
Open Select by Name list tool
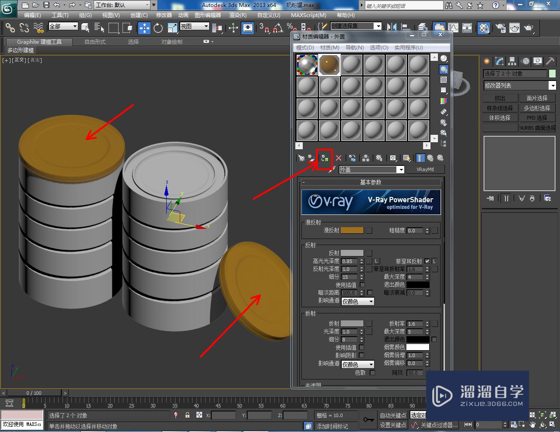click(x=99, y=28)
